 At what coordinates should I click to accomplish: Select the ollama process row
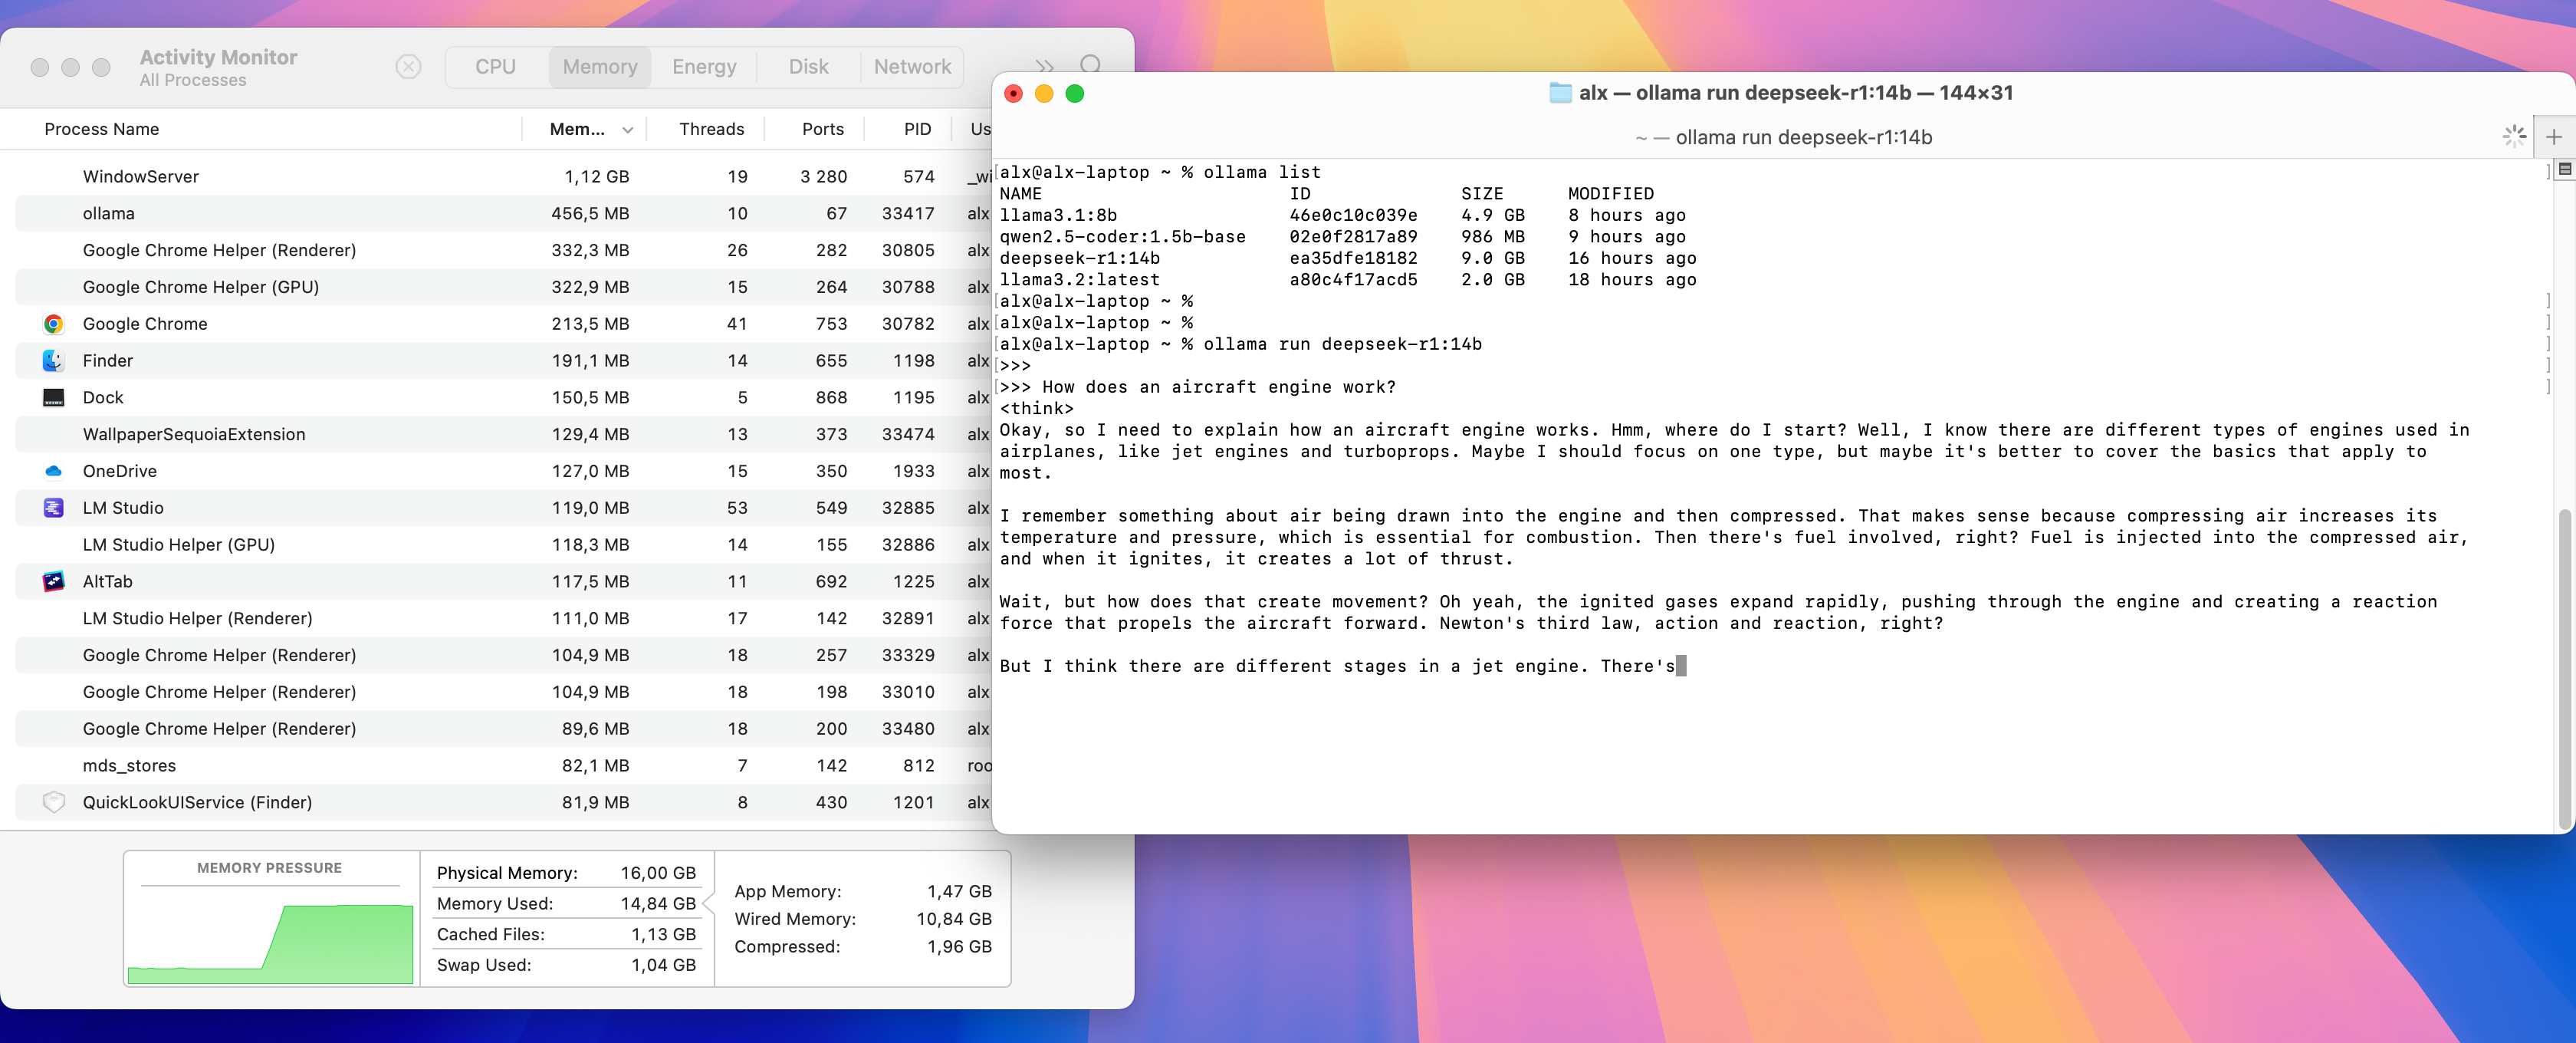[x=300, y=214]
